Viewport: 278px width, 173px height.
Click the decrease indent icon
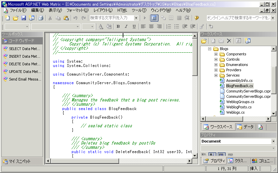tap(185, 27)
